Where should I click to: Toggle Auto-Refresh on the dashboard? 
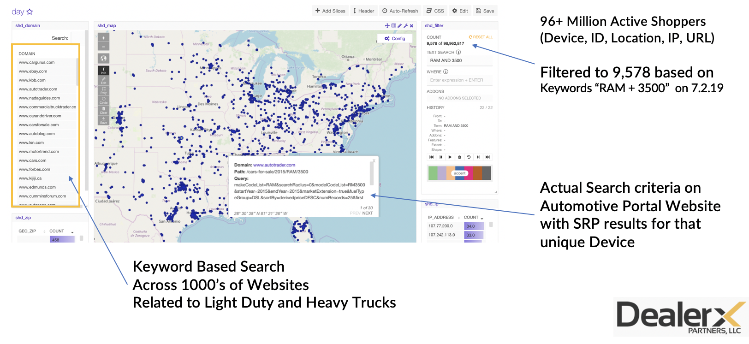(x=400, y=11)
